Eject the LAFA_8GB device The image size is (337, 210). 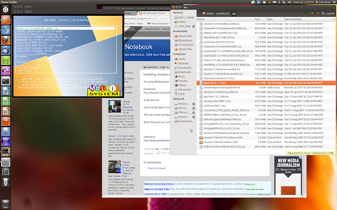coord(193,26)
